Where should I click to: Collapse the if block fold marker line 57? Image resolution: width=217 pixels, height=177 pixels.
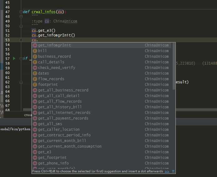[21, 59]
